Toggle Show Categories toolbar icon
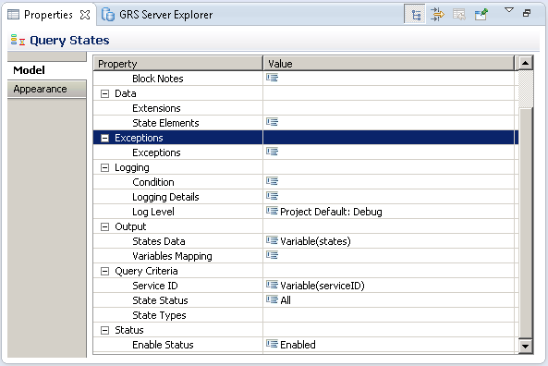The image size is (548, 366). (x=416, y=15)
